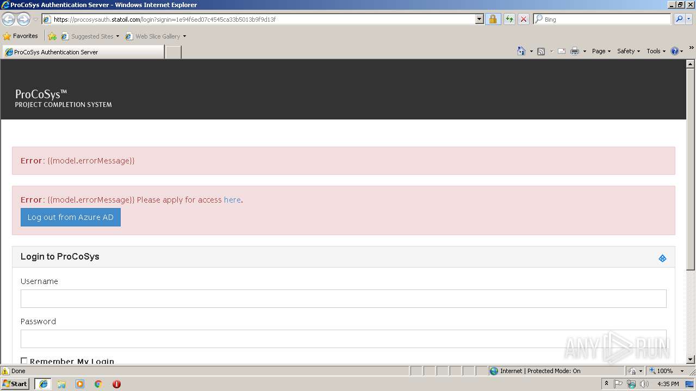Open Suggested Sites favorites item
696x391 pixels.
[90, 36]
